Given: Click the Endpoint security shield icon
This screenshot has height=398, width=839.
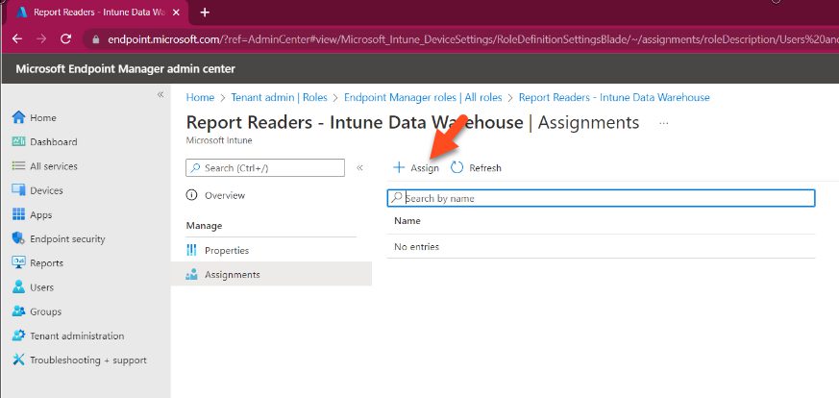Looking at the screenshot, I should click(18, 238).
